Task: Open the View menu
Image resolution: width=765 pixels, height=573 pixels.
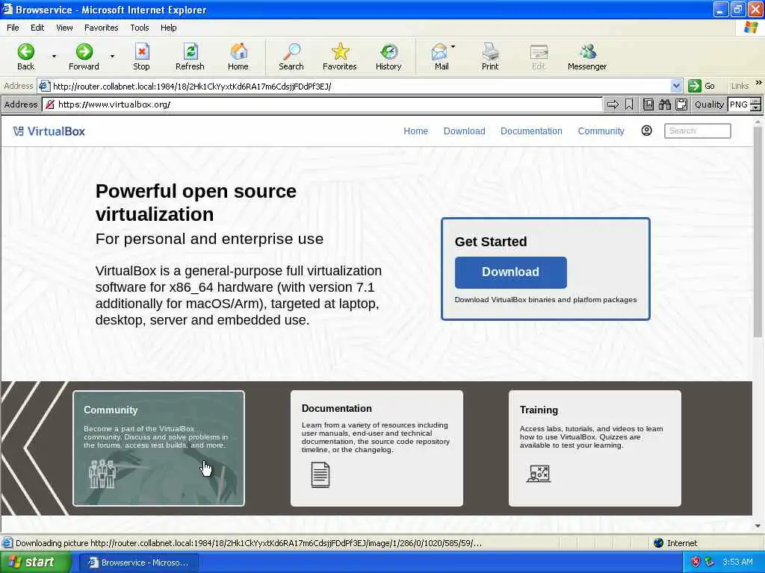Action: (x=64, y=28)
